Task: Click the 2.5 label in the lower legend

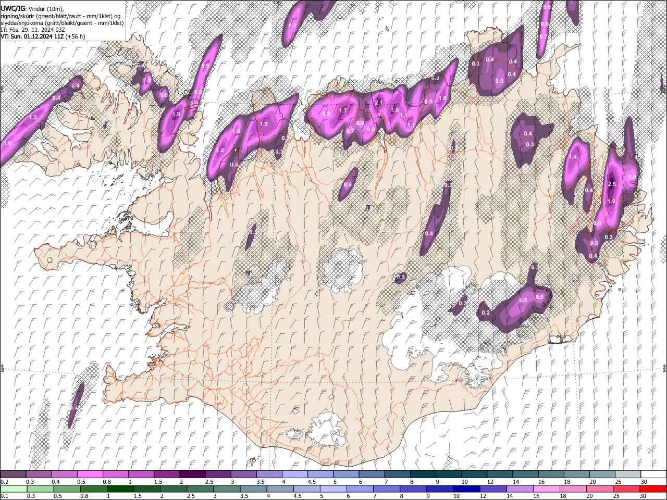Action: pos(191,496)
